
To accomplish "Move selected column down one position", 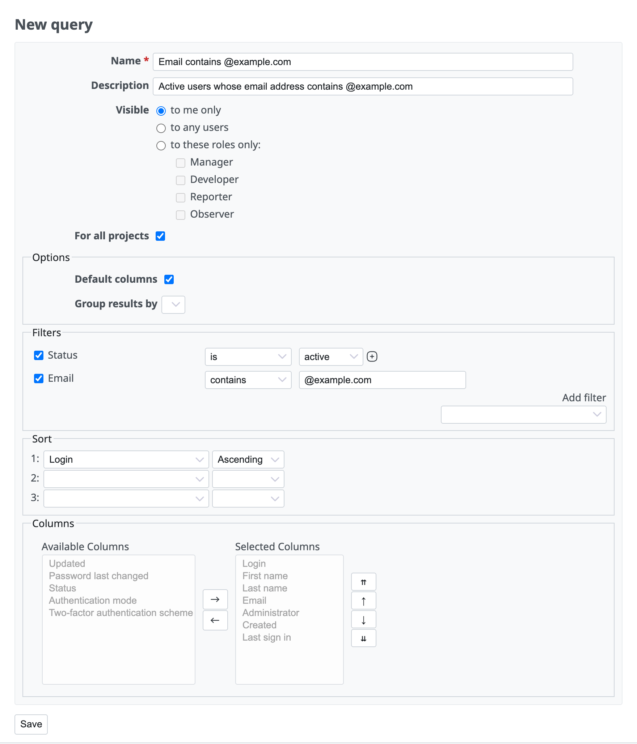I will [x=363, y=620].
